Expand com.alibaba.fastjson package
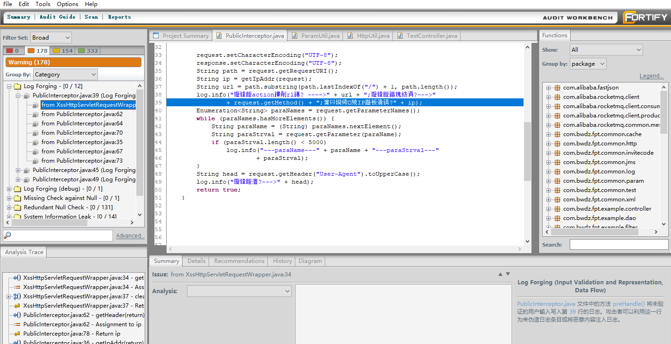Image resolution: width=671 pixels, height=344 pixels. tap(549, 88)
